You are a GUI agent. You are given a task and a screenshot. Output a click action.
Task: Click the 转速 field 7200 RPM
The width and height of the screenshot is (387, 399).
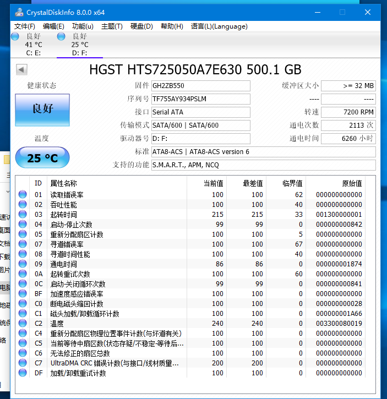348,112
